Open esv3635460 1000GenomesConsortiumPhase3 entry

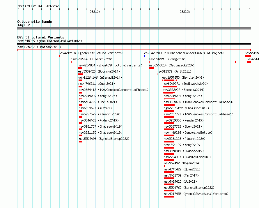click(x=198, y=102)
